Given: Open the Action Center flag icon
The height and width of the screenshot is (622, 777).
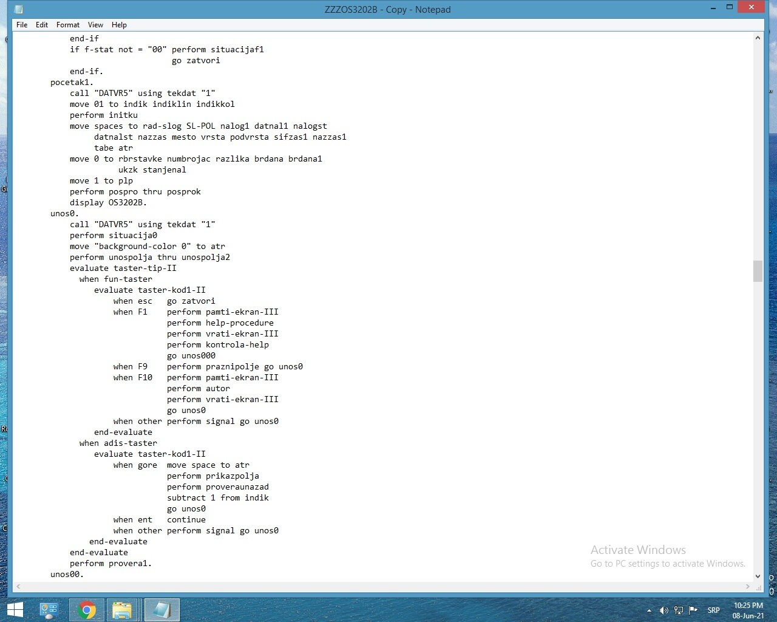Looking at the screenshot, I should [x=694, y=610].
